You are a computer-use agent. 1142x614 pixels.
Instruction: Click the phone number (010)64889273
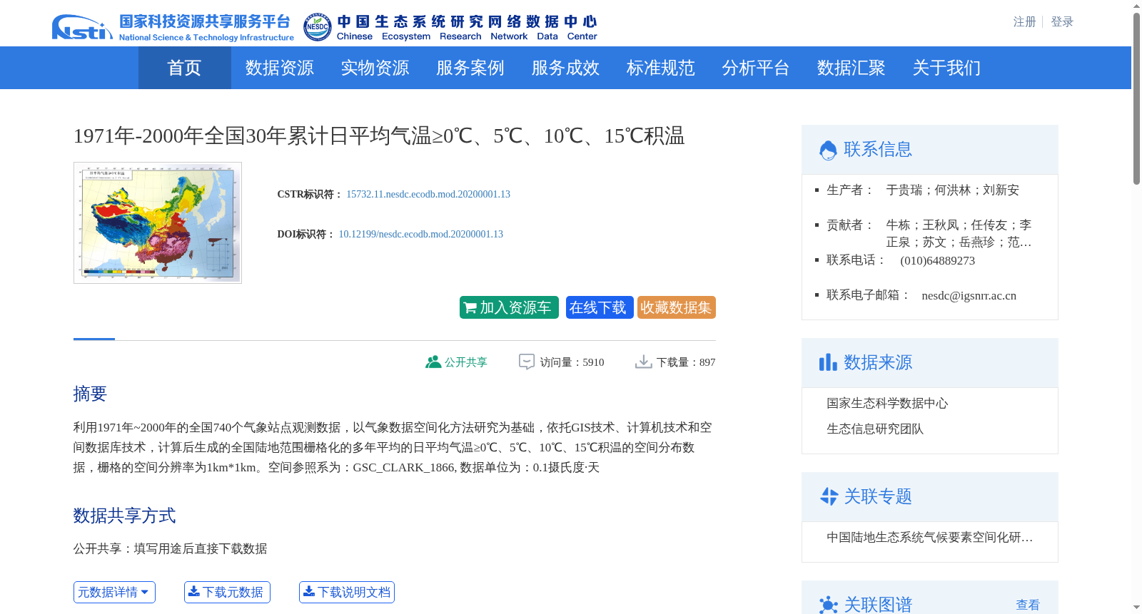coord(938,260)
